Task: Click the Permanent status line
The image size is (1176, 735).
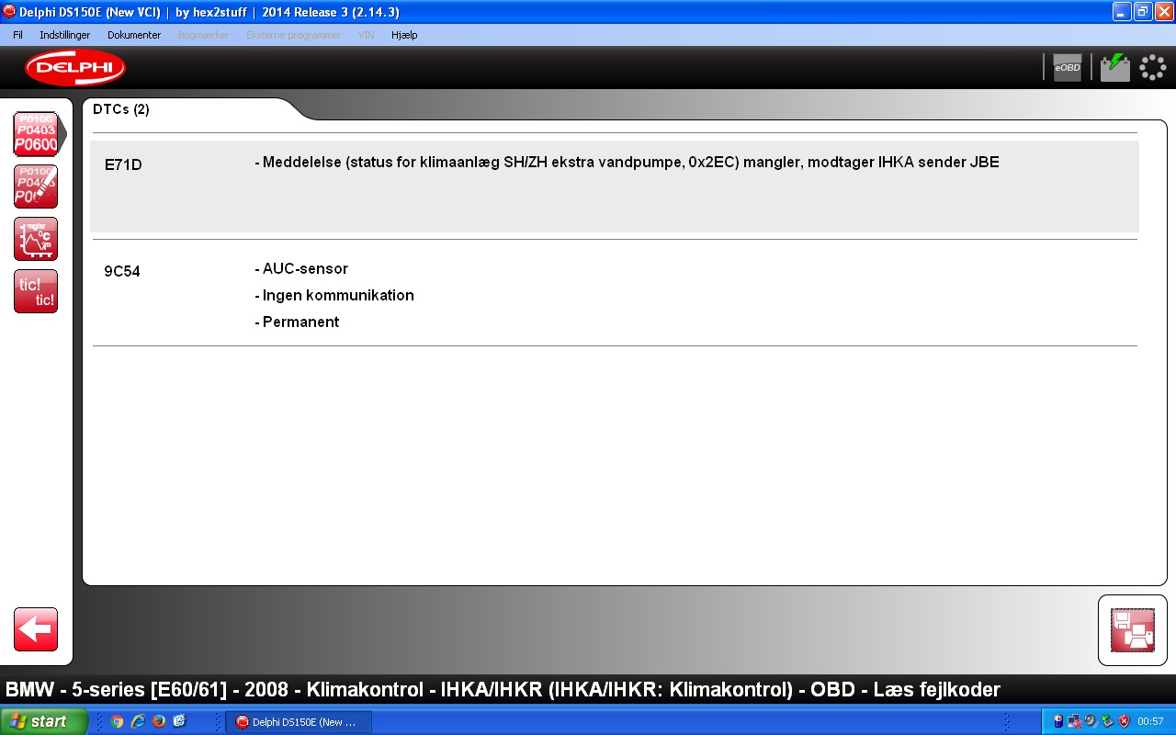Action: (297, 322)
